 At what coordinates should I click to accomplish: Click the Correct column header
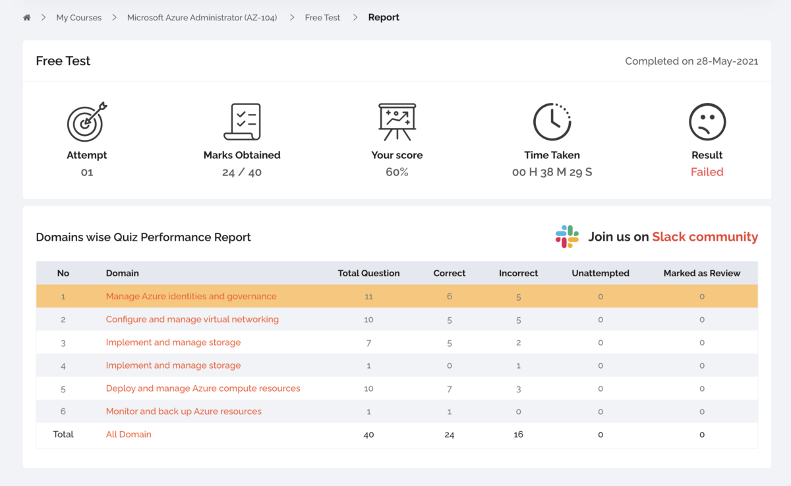point(450,273)
